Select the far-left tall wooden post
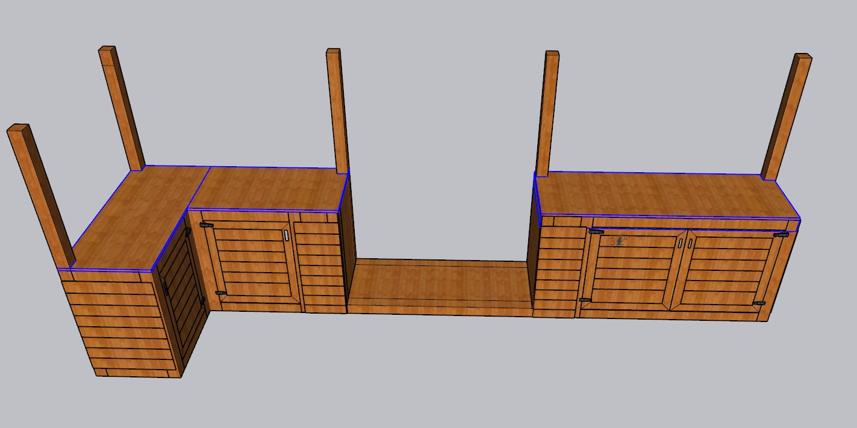 [41, 194]
